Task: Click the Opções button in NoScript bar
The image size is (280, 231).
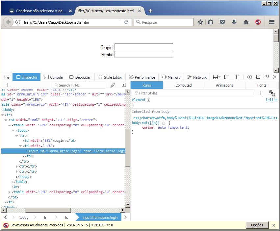Action: pos(257,225)
